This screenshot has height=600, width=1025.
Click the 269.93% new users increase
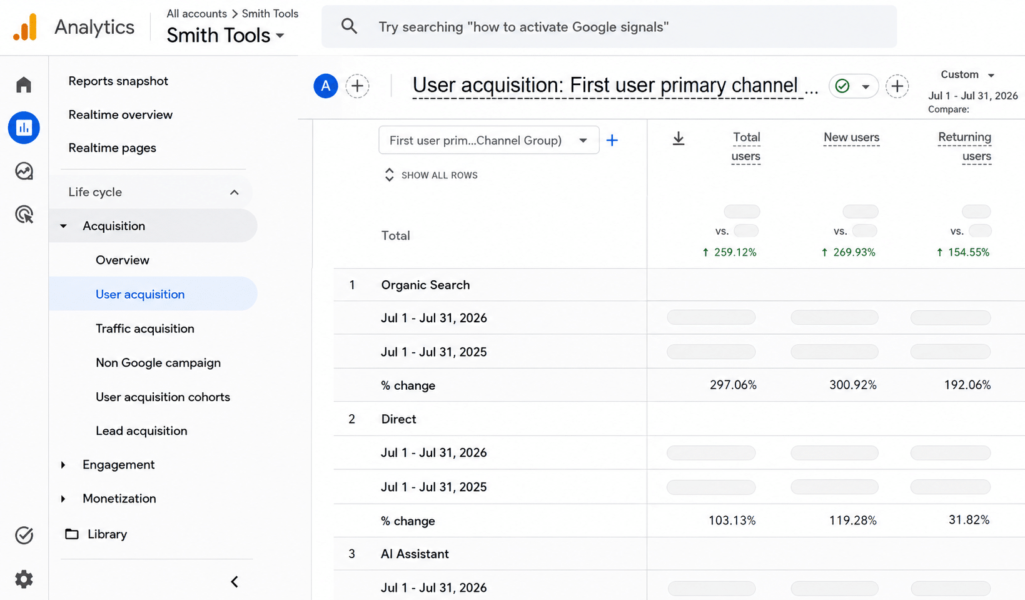[x=848, y=252]
